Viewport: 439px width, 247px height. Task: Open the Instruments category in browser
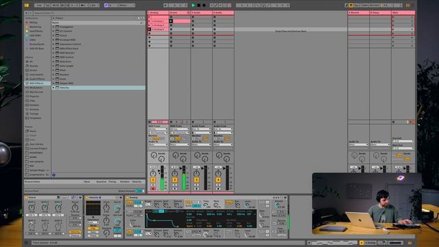[x=36, y=75]
